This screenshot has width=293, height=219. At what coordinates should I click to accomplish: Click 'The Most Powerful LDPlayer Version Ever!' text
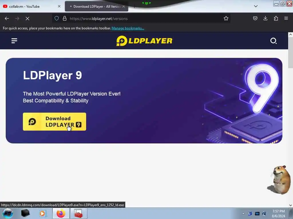[72, 94]
